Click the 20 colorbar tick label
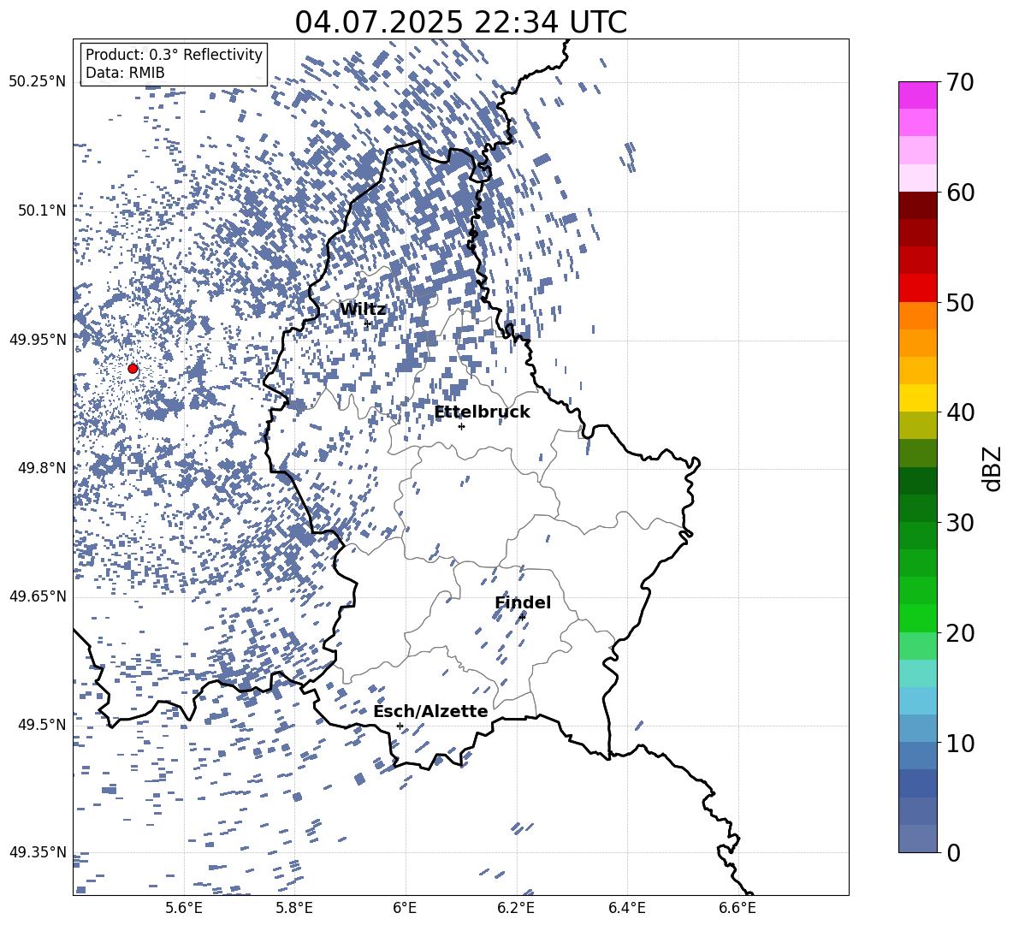1013x925 pixels. (960, 633)
